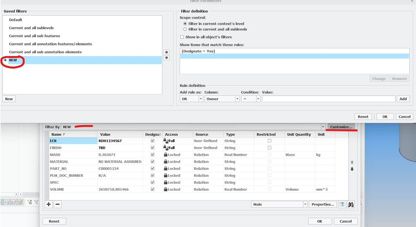Select 'Current and all sub annotation elements' filter

click(x=45, y=52)
